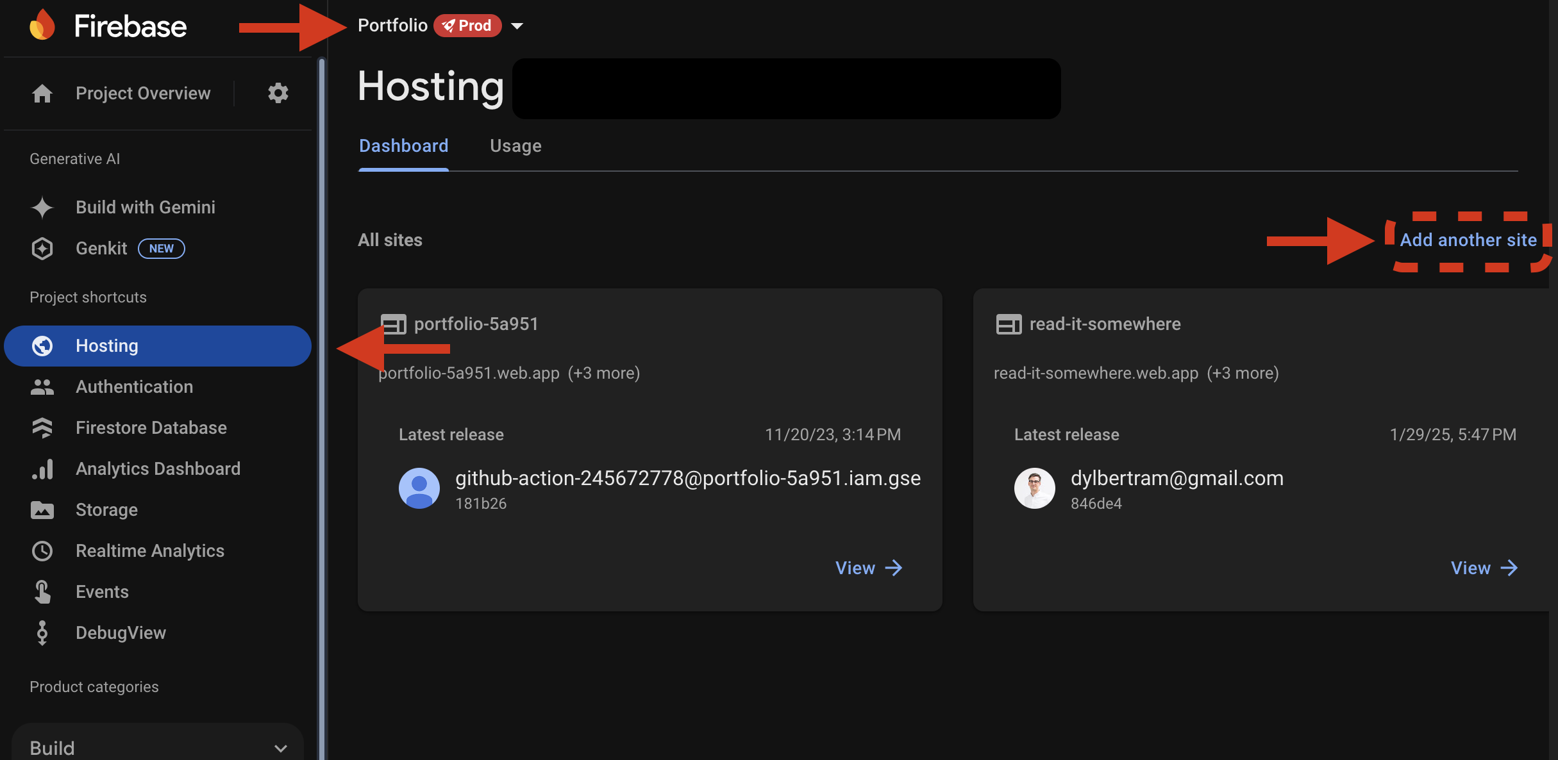Open the Project Overview home icon
This screenshot has width=1558, height=760.
coord(42,94)
